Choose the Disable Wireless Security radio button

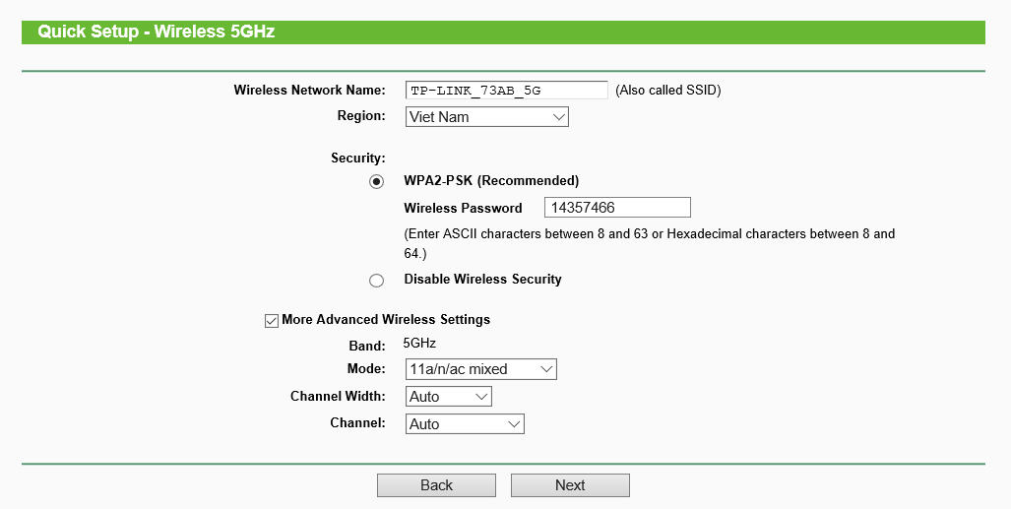(376, 281)
